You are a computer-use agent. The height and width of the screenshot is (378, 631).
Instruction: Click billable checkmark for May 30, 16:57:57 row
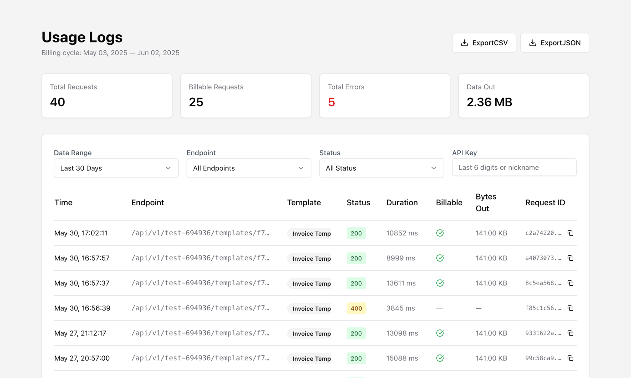440,258
